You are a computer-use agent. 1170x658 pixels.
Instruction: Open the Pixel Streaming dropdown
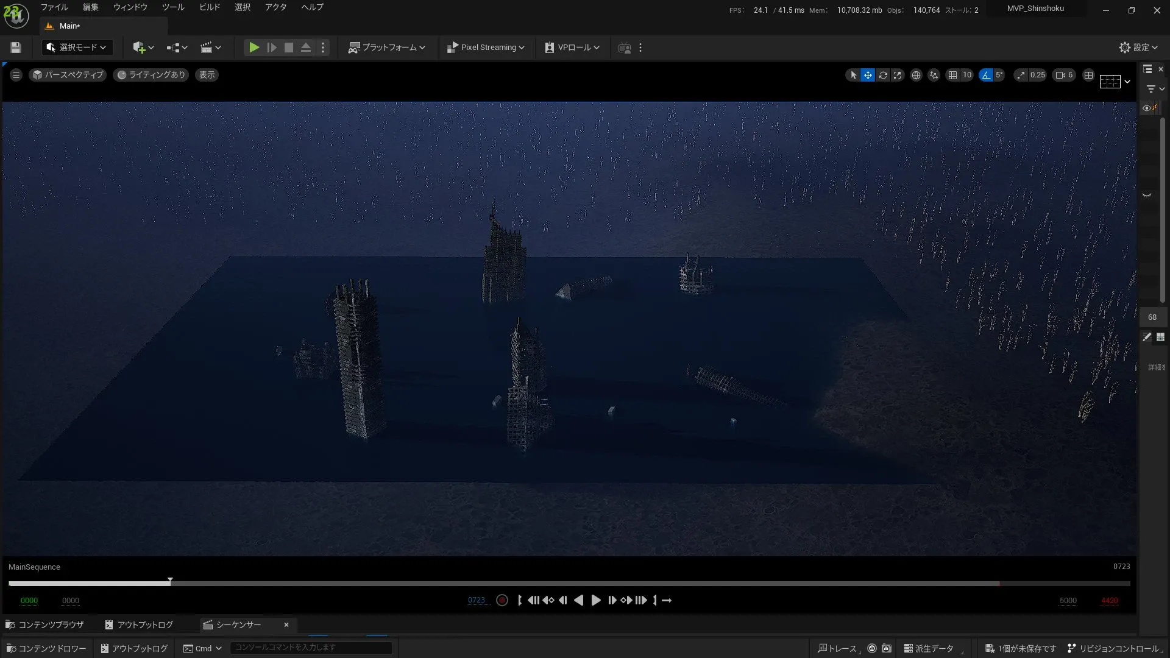(486, 48)
